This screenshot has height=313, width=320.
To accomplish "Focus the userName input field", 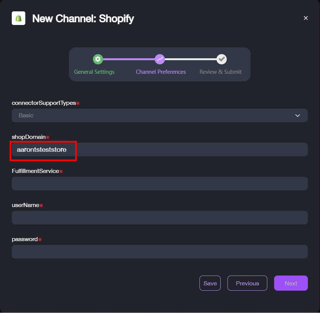I will click(x=160, y=217).
